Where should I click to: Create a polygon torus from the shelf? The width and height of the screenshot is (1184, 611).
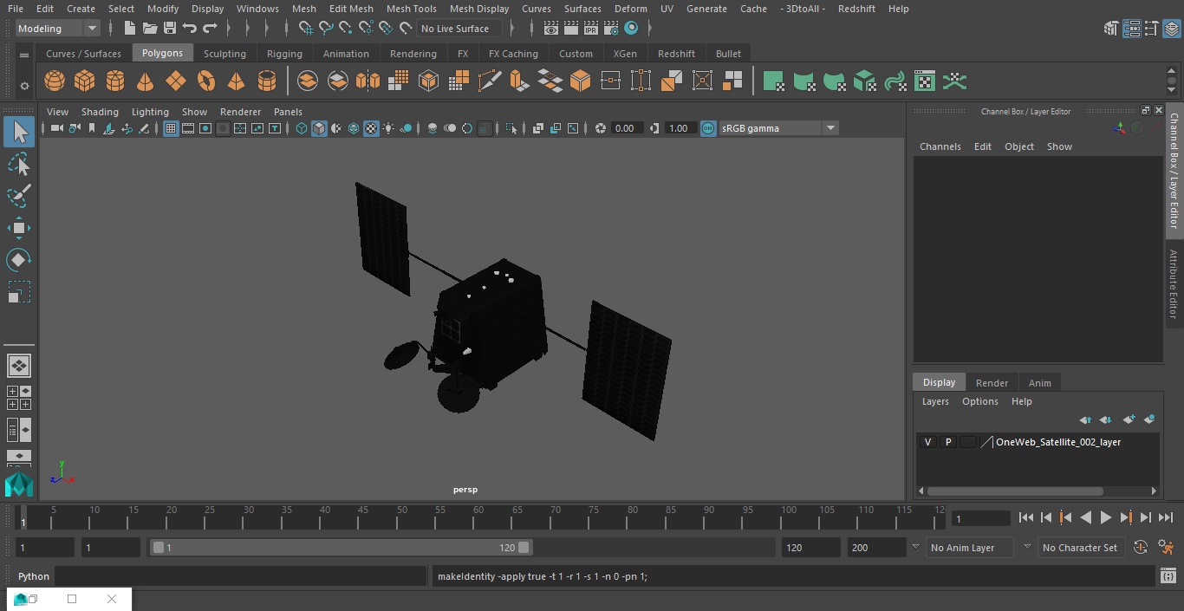pos(206,81)
